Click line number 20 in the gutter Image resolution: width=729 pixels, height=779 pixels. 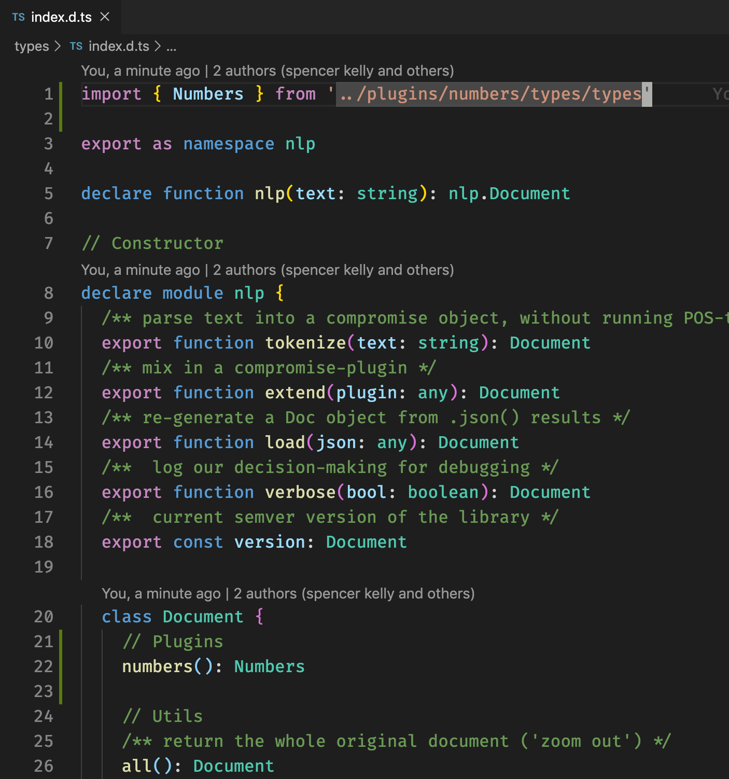44,617
